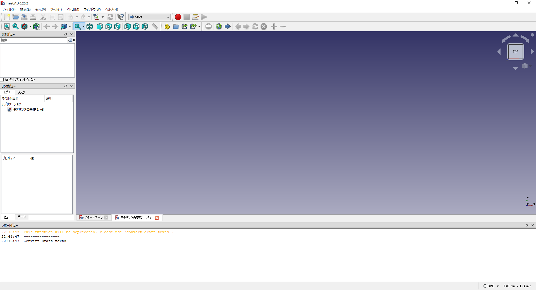Select モデリングの基礎1 v5 in model tree
The image size is (536, 290).
28,110
